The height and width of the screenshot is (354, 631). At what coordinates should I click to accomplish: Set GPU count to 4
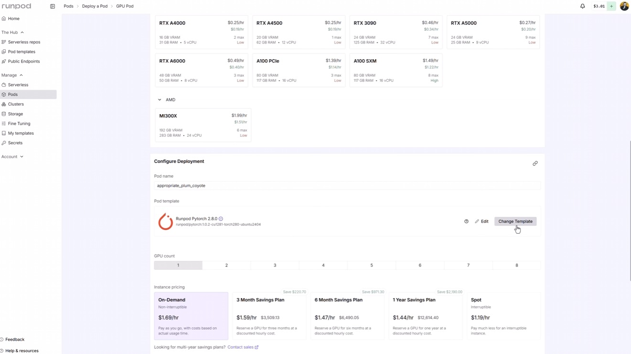coord(323,265)
